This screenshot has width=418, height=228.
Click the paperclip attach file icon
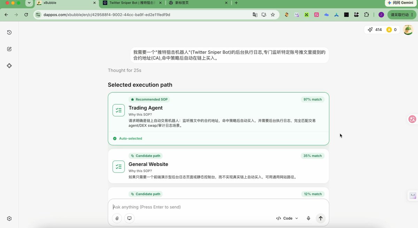[x=117, y=218]
